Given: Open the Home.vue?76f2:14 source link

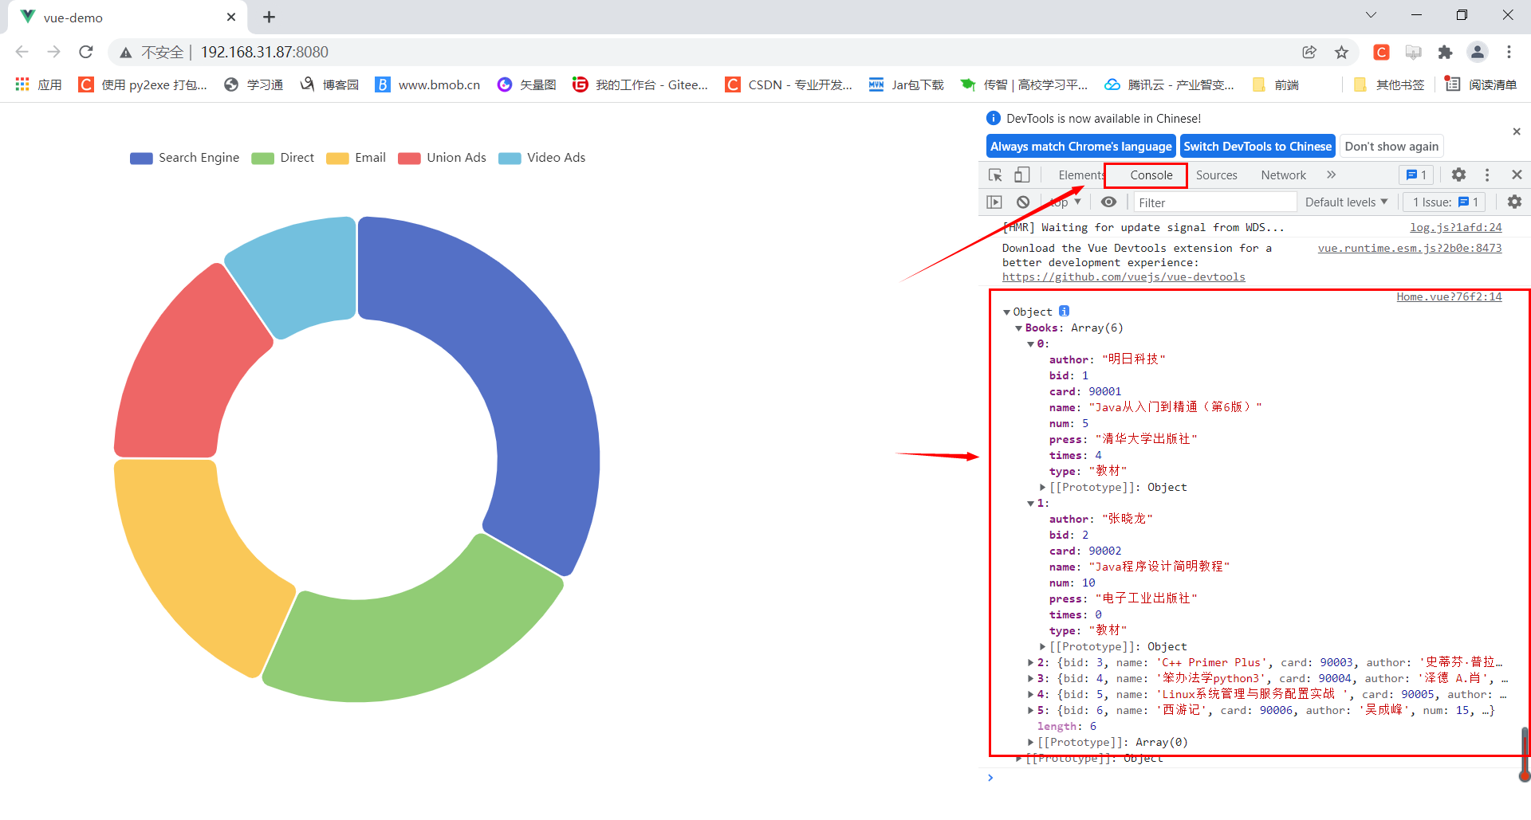Looking at the screenshot, I should coord(1449,296).
